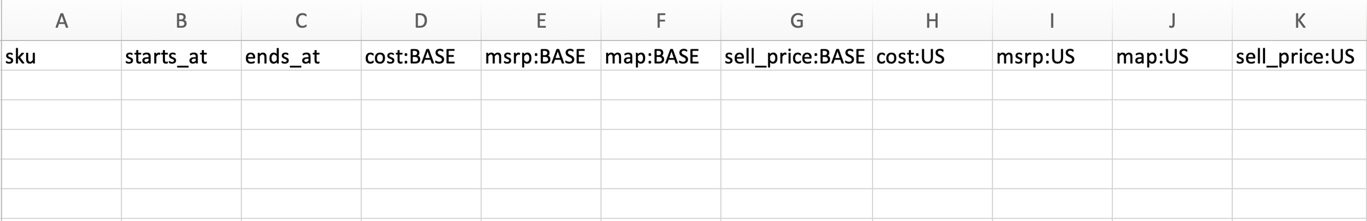The height and width of the screenshot is (221, 1367).
Task: Select the "ends_at" header cell
Action: pos(301,56)
